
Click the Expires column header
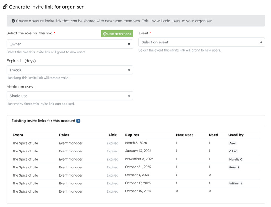(132, 135)
